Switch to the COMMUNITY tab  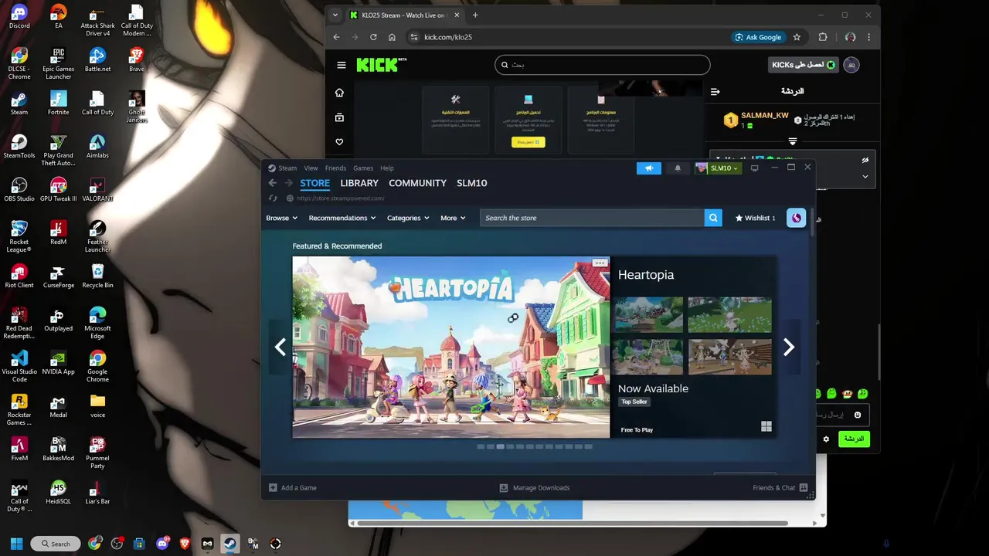click(x=417, y=183)
